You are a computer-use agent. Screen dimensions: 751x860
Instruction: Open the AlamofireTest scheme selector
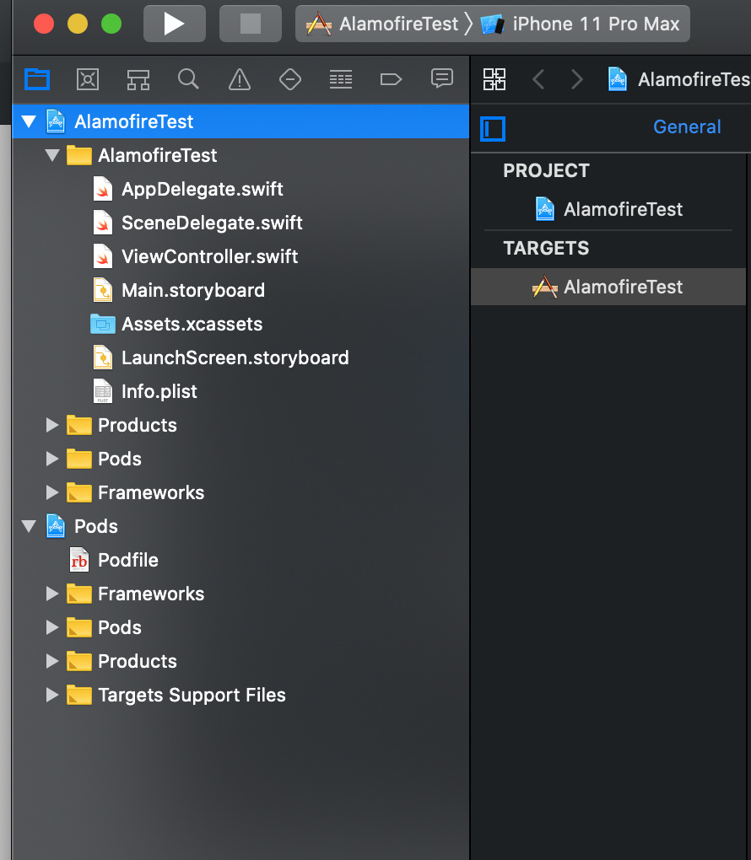[382, 24]
